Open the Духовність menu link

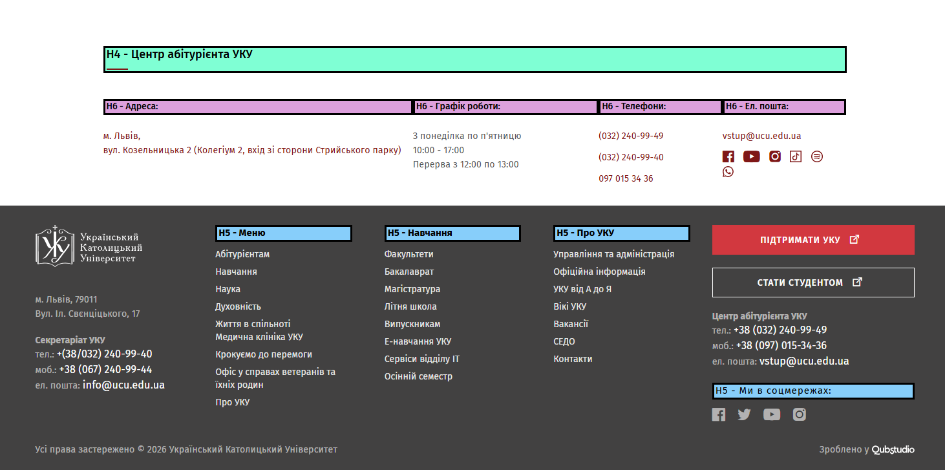coord(238,306)
